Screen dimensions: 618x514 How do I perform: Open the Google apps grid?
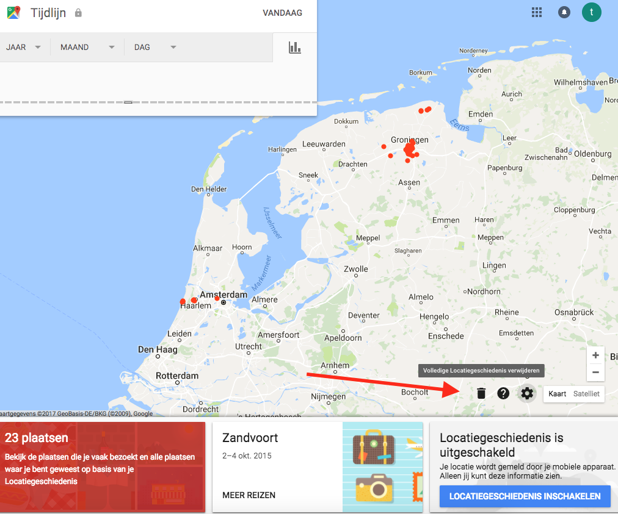pyautogui.click(x=536, y=12)
